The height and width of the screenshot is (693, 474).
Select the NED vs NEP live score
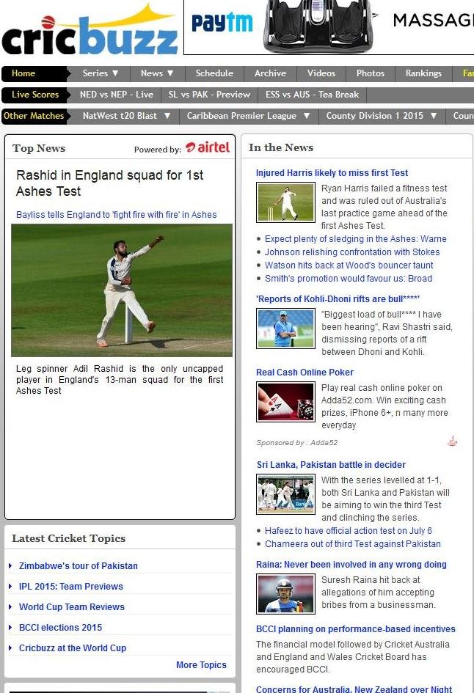pos(116,95)
